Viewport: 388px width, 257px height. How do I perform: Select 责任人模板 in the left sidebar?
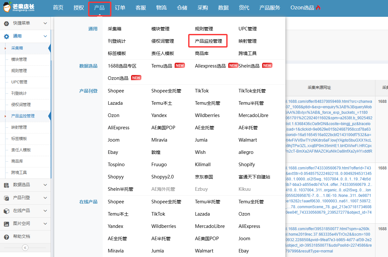(21, 150)
